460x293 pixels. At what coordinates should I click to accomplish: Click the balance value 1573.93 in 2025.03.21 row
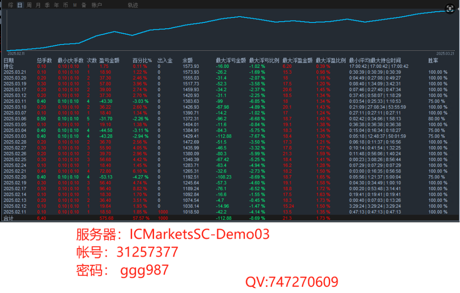point(190,72)
